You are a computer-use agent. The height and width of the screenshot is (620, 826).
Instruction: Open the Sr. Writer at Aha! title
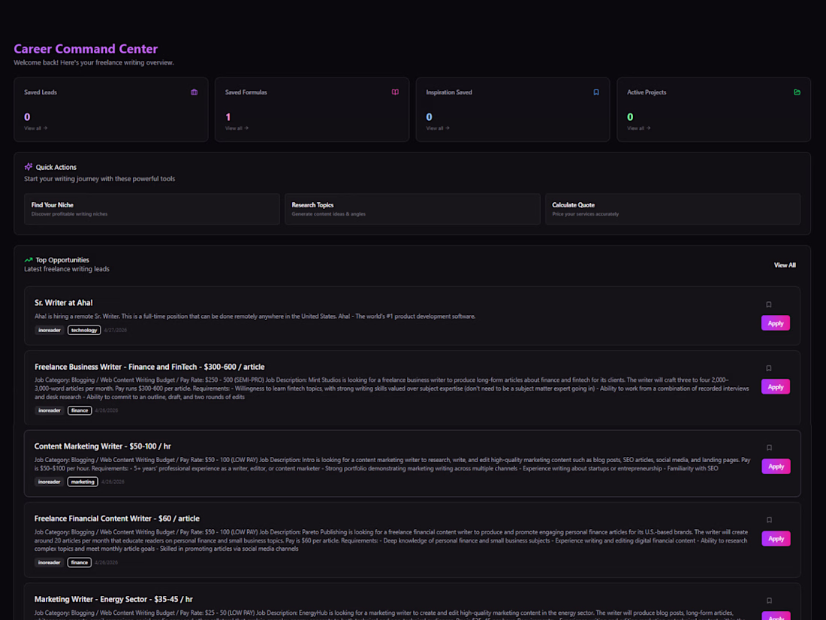pyautogui.click(x=64, y=303)
